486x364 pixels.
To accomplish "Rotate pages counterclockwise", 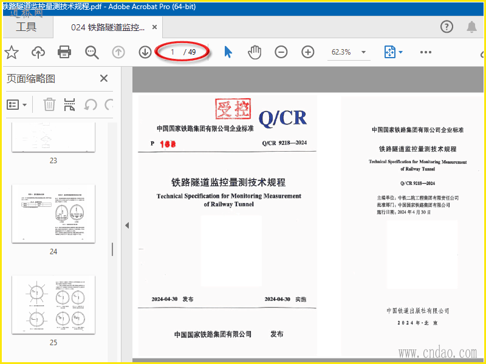I will point(91,104).
